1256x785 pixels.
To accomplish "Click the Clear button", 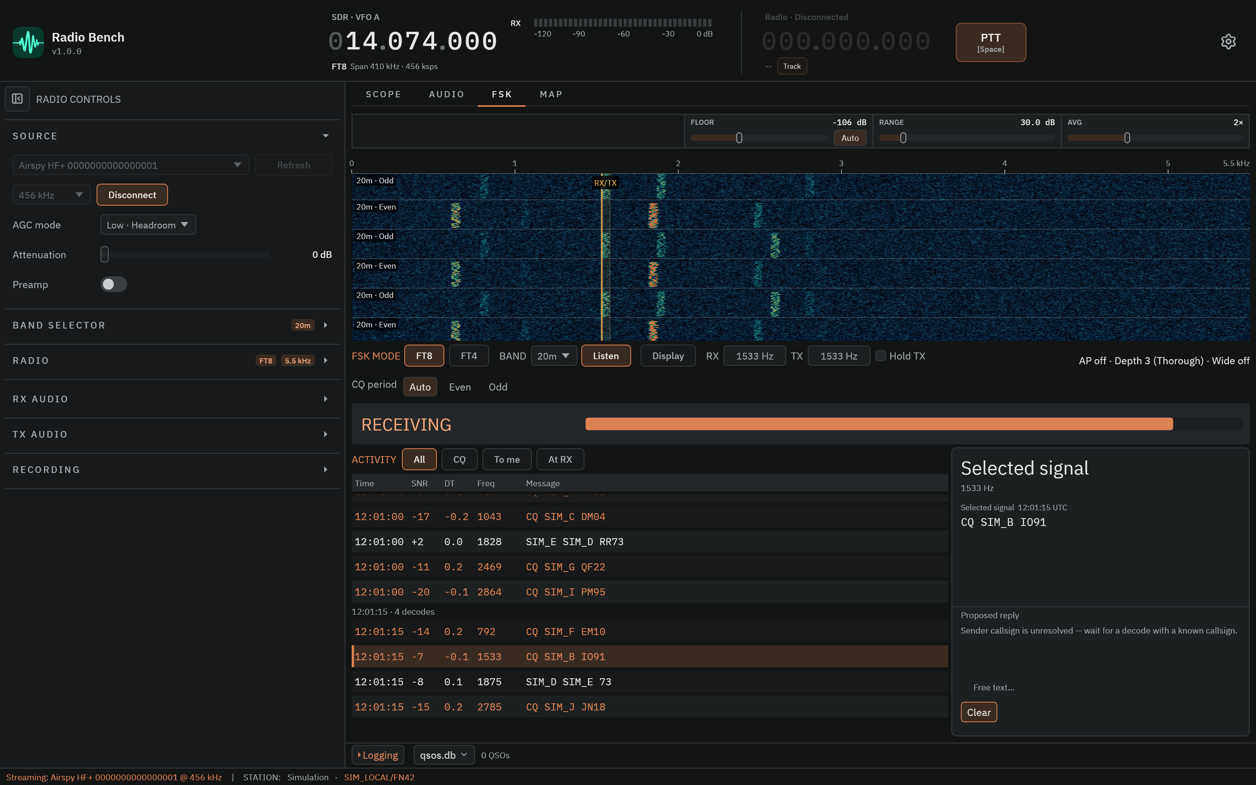I will click(x=979, y=712).
